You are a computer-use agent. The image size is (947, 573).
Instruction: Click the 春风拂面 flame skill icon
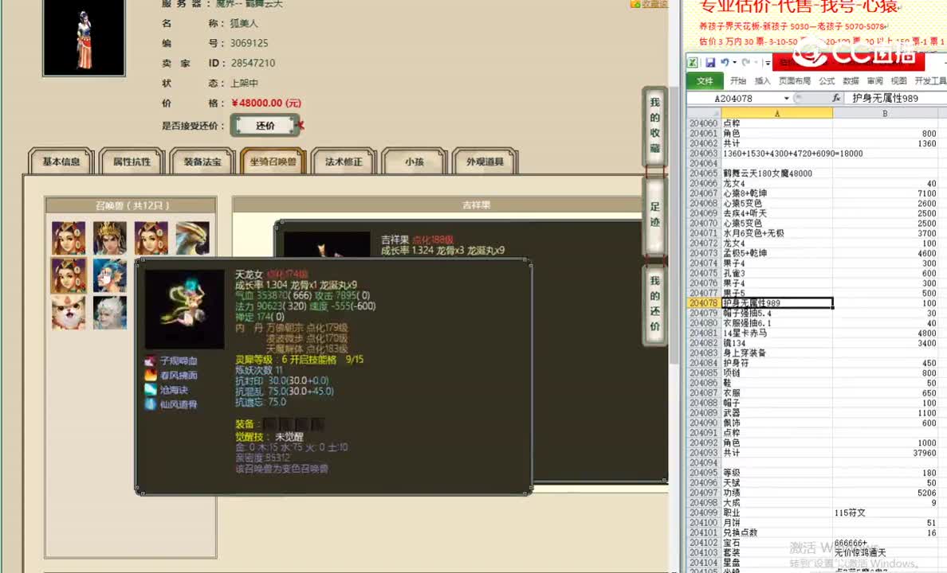151,375
